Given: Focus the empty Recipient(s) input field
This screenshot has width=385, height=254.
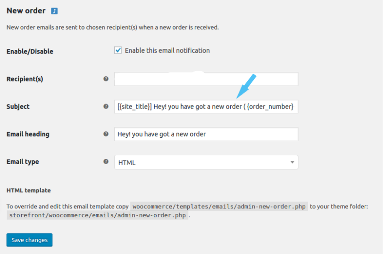Looking at the screenshot, I should pyautogui.click(x=206, y=79).
